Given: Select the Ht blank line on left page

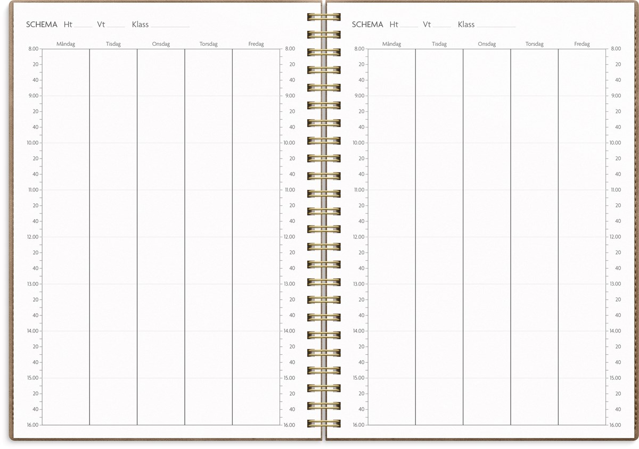Looking at the screenshot, I should click(x=83, y=26).
